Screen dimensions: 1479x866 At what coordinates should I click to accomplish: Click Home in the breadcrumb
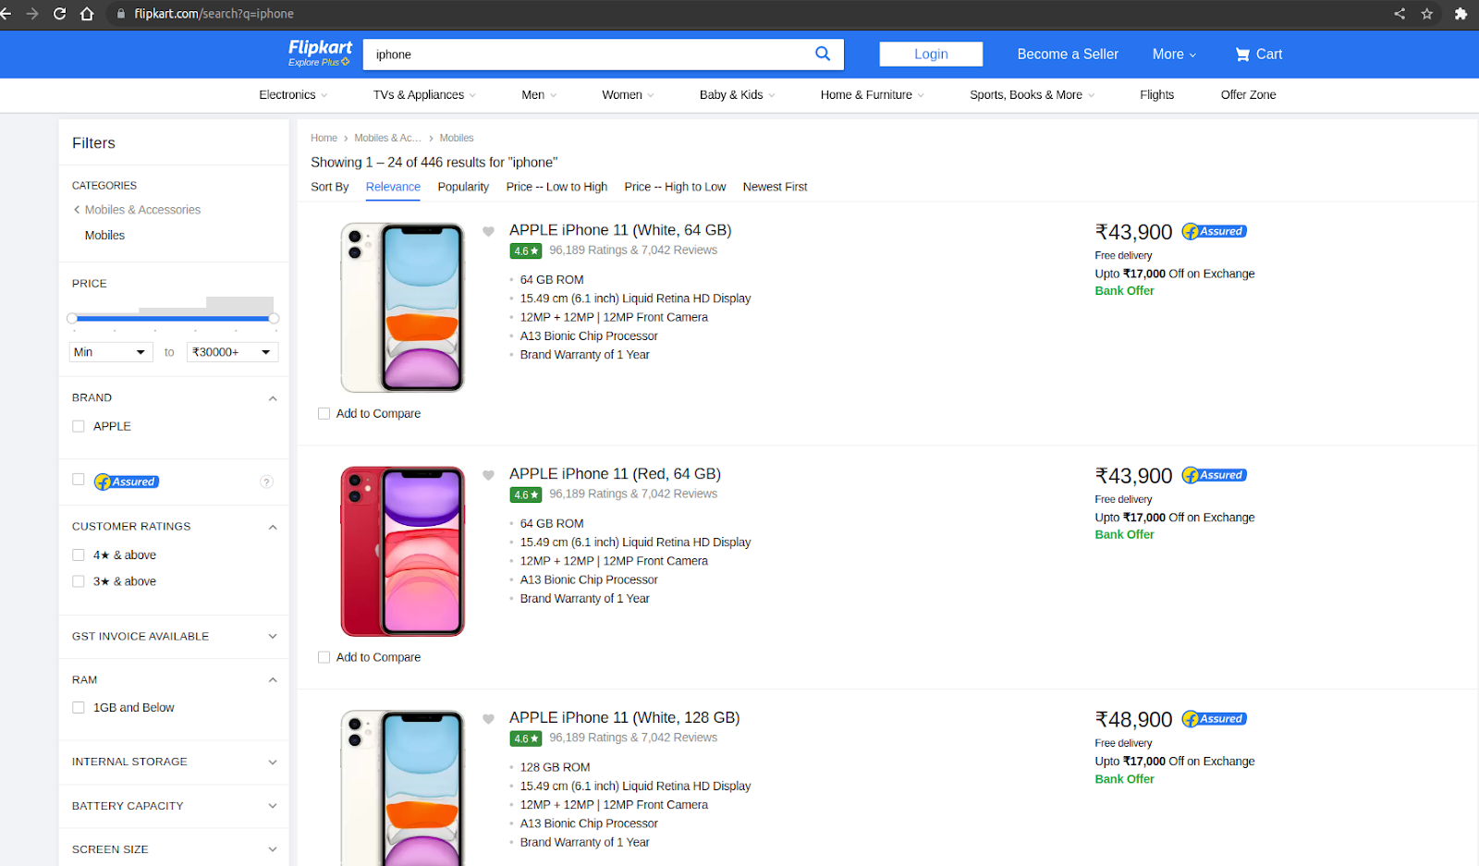coord(324,138)
